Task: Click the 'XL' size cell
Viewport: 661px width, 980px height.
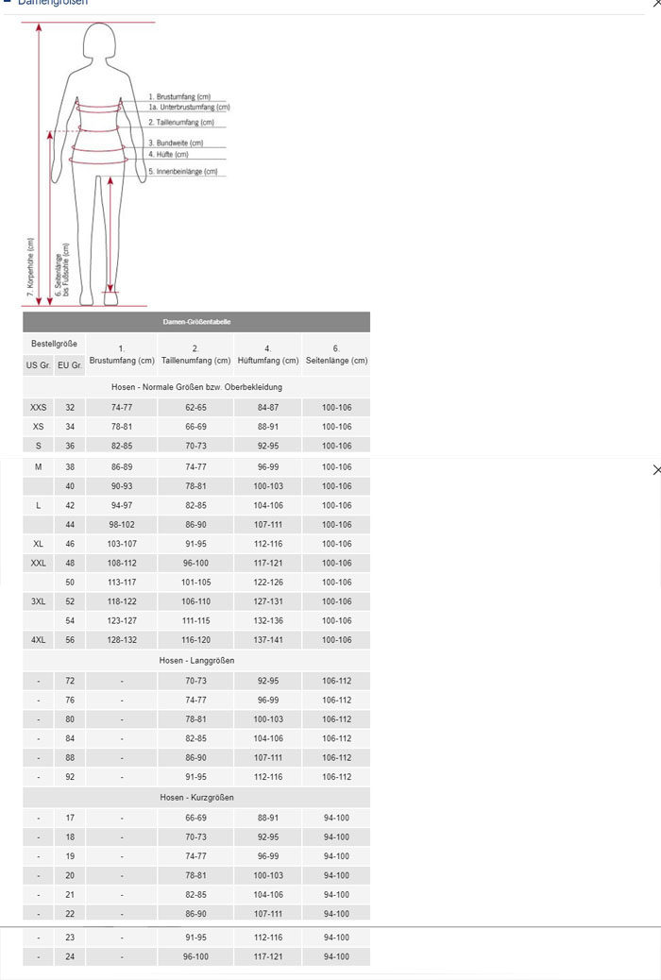Action: (38, 544)
